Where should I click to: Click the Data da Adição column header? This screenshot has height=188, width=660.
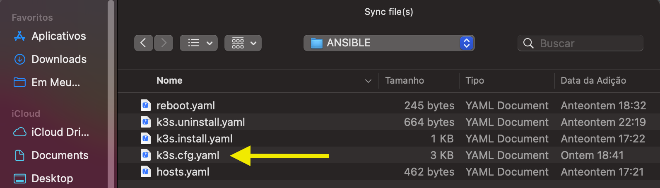coord(593,81)
